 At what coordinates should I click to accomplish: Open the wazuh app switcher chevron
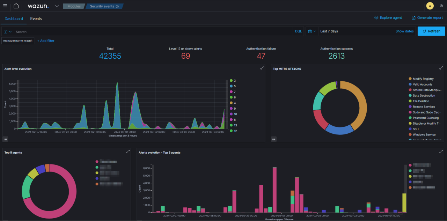click(x=57, y=6)
